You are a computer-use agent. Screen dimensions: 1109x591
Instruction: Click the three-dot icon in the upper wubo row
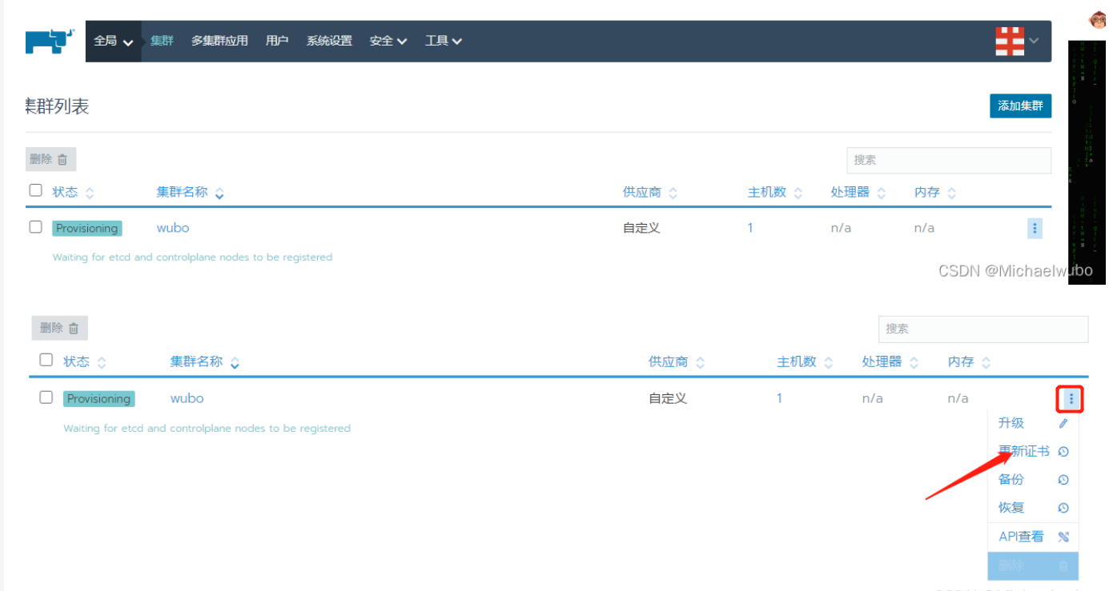coord(1035,229)
